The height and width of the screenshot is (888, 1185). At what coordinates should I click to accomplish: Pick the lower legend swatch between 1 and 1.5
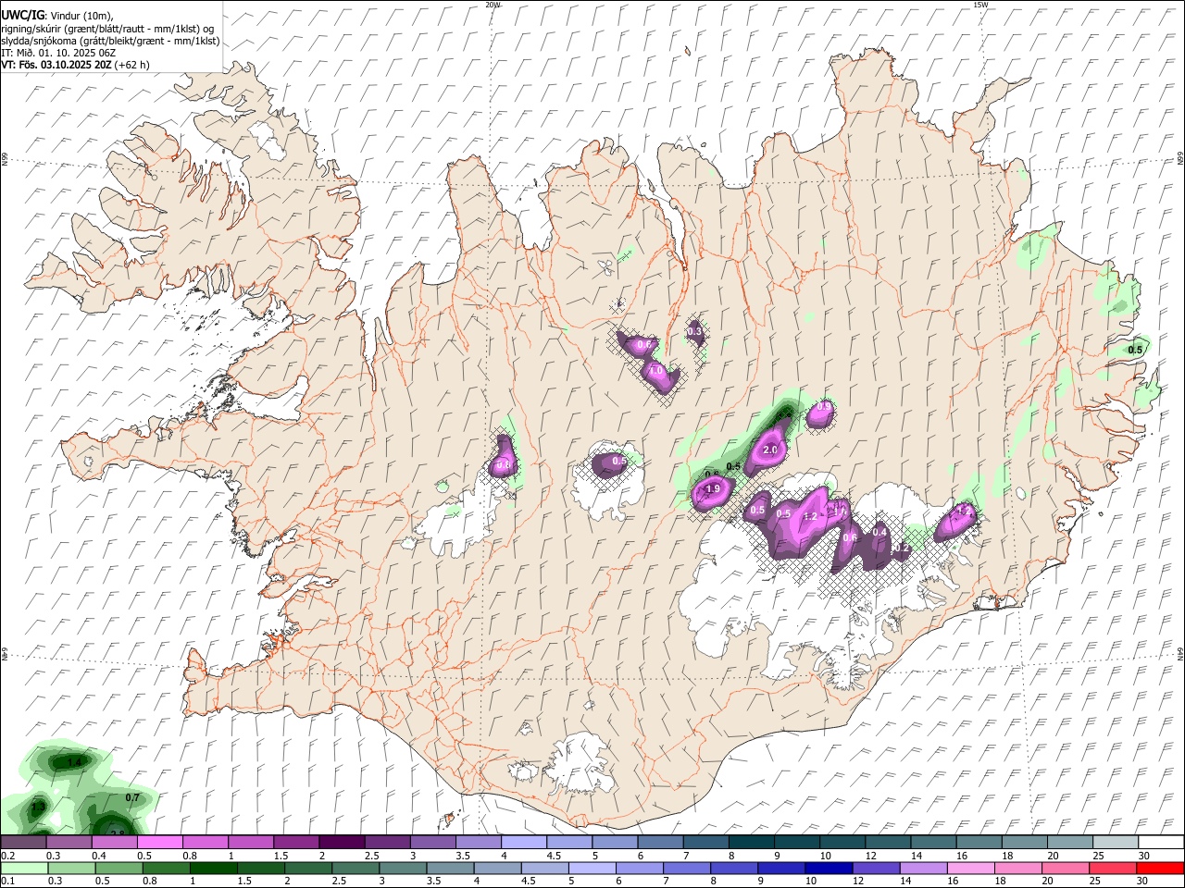(214, 868)
